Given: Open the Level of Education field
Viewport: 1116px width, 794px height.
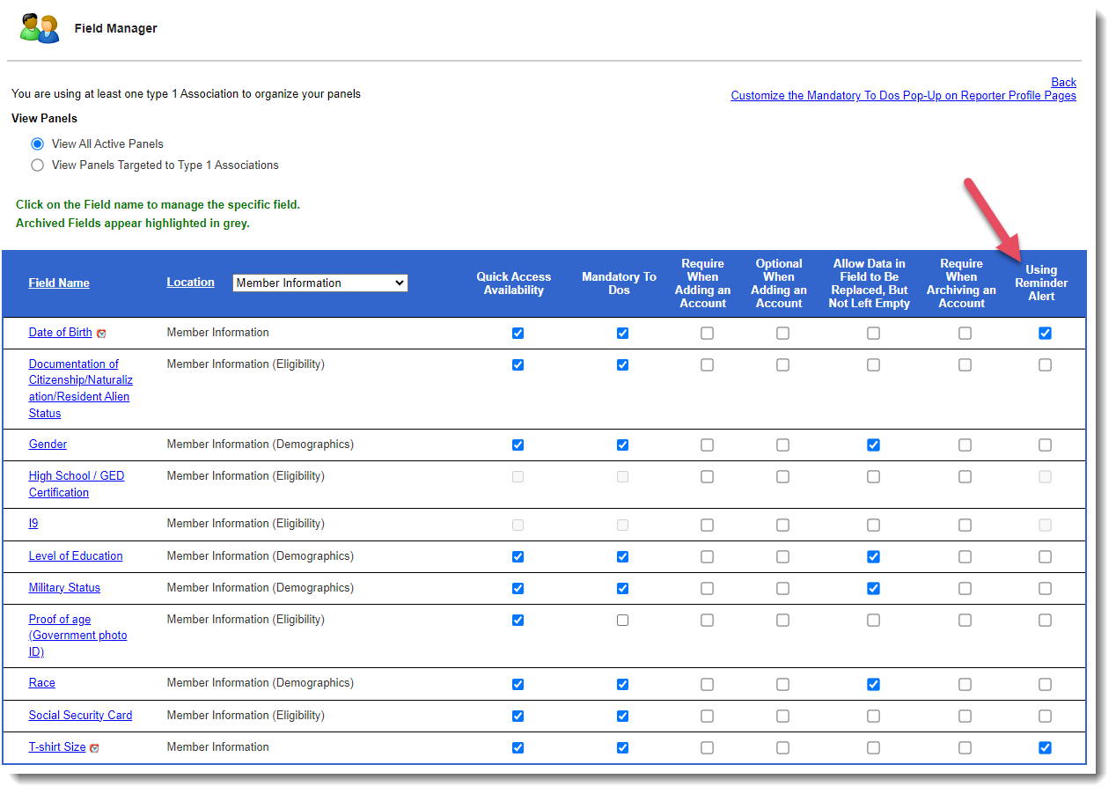Looking at the screenshot, I should [x=76, y=555].
